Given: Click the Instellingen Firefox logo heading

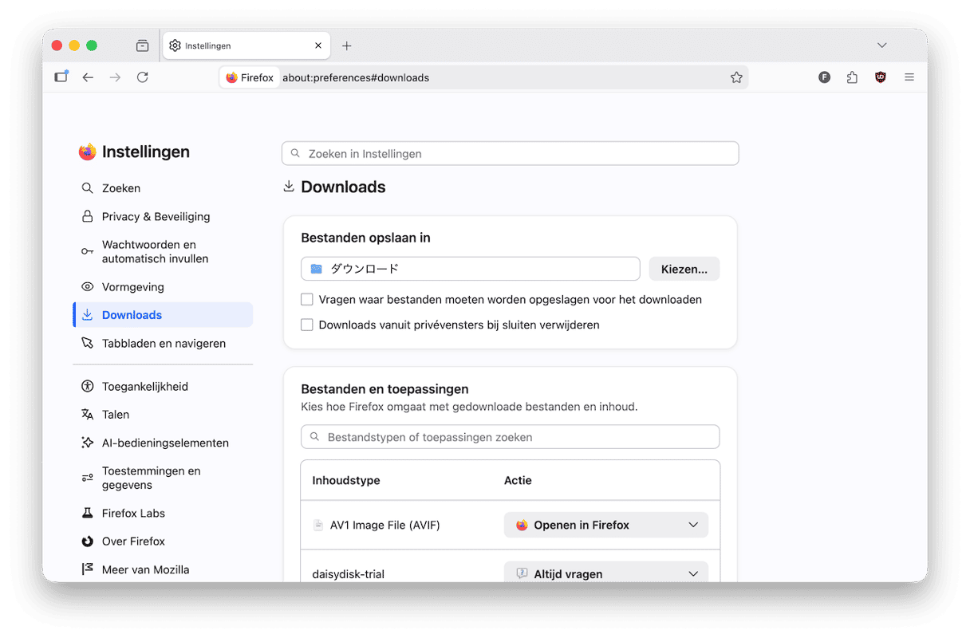Looking at the screenshot, I should click(x=134, y=152).
